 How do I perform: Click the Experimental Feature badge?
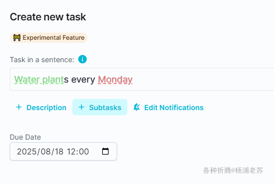coord(48,38)
